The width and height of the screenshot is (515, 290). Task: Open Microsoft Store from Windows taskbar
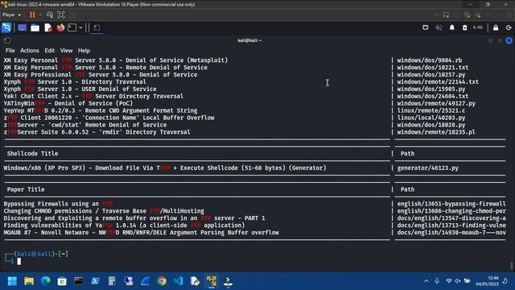[62, 281]
